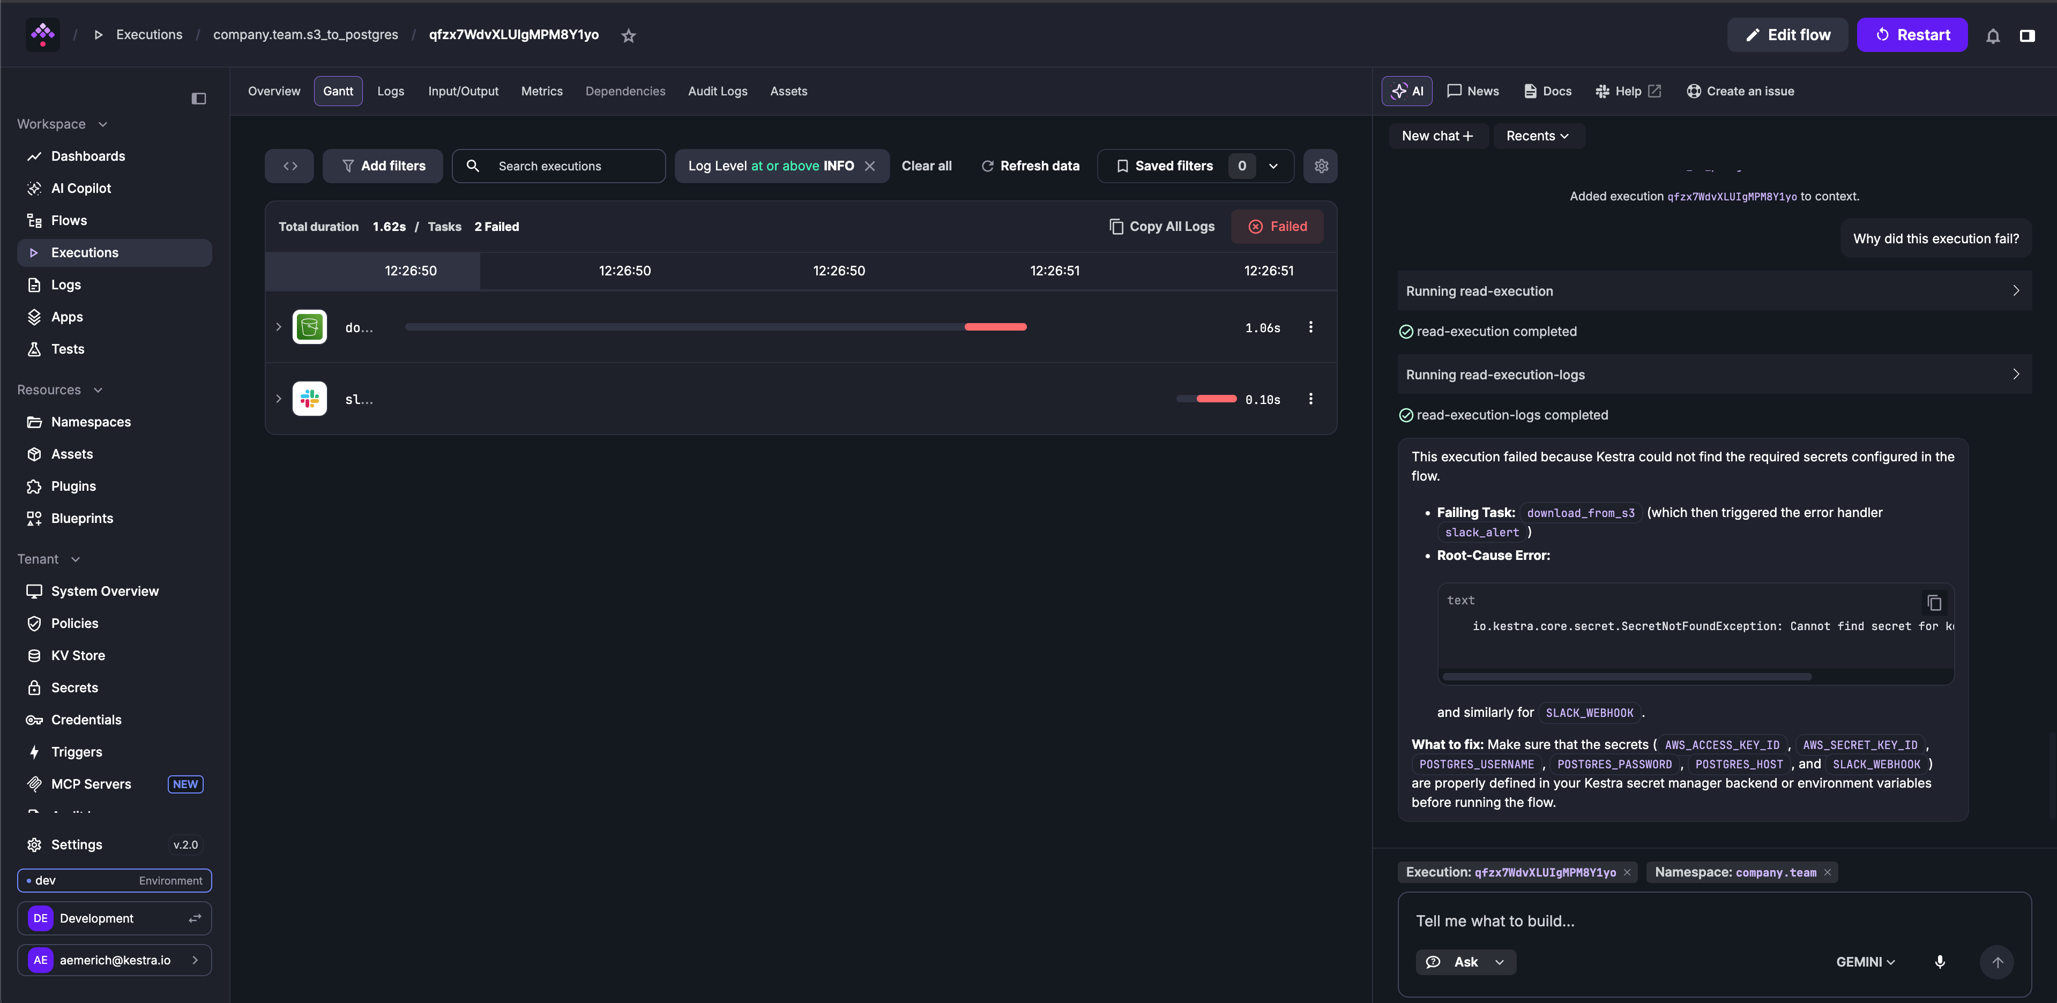The width and height of the screenshot is (2057, 1003).
Task: Collapse the left sidebar
Action: point(199,98)
